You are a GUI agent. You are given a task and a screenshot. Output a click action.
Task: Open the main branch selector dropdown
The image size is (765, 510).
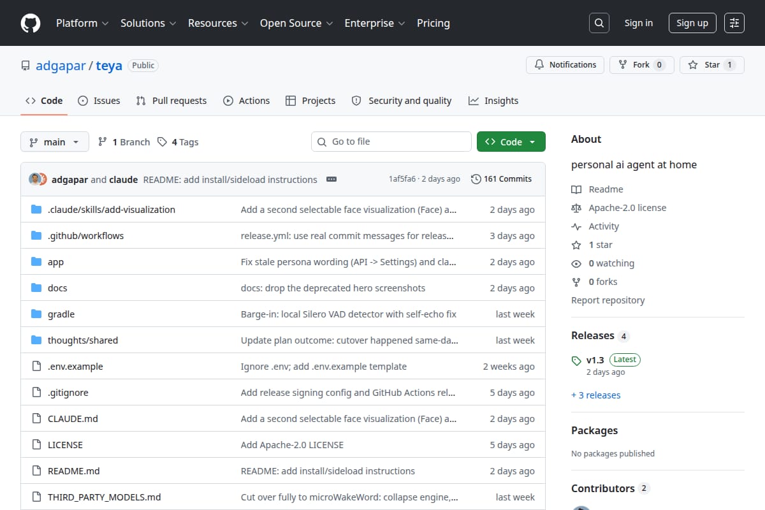pos(54,142)
